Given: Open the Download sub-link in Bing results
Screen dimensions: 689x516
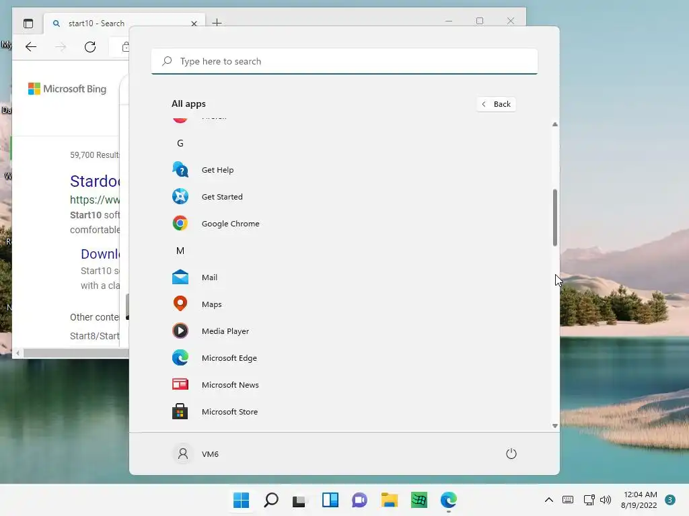Looking at the screenshot, I should 100,253.
